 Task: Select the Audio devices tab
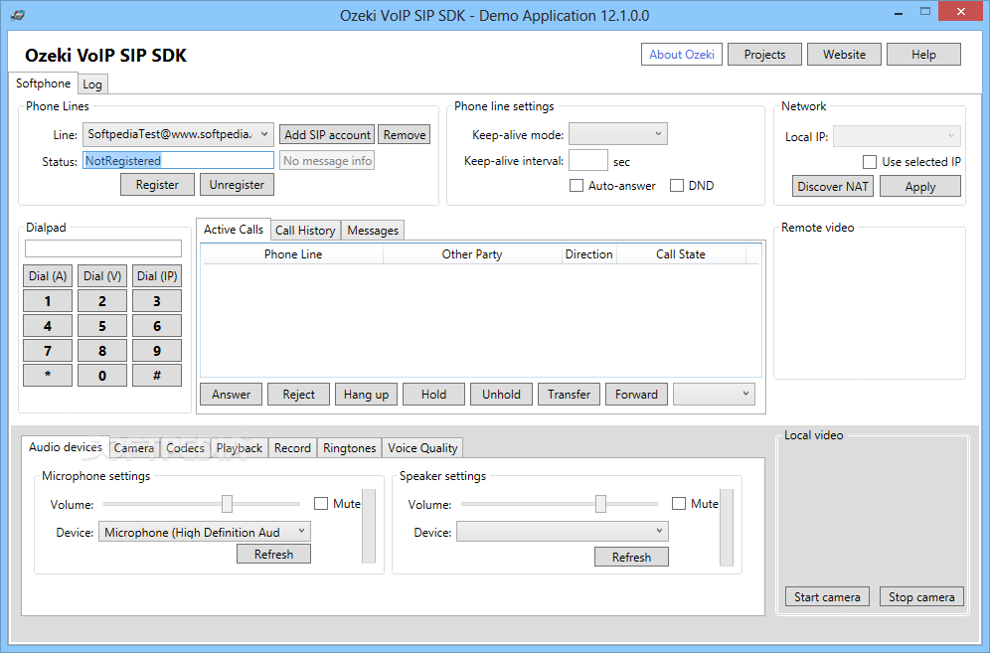point(65,447)
